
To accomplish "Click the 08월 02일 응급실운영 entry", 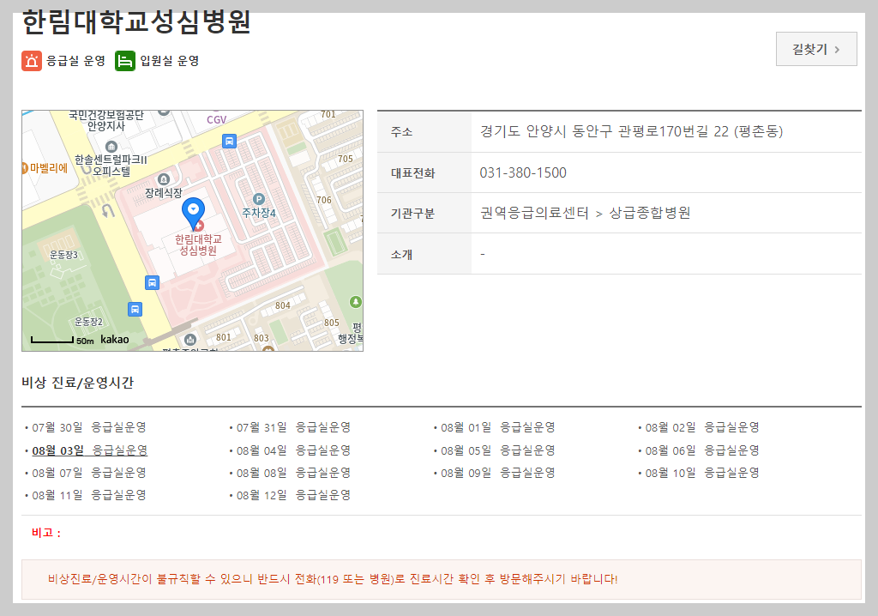I will tap(702, 427).
